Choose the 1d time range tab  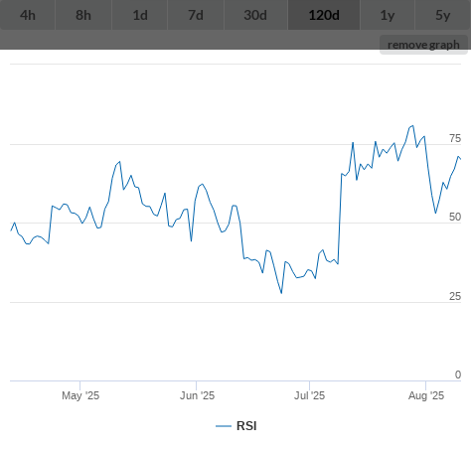pos(140,15)
